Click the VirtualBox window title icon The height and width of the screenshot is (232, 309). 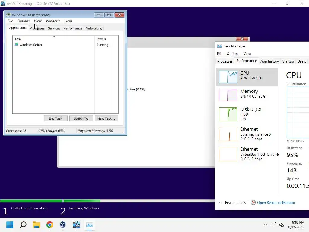click(3, 3)
